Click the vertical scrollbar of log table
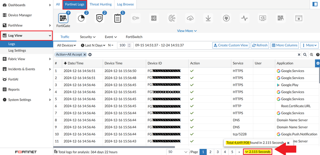The image size is (320, 155). click(x=319, y=75)
